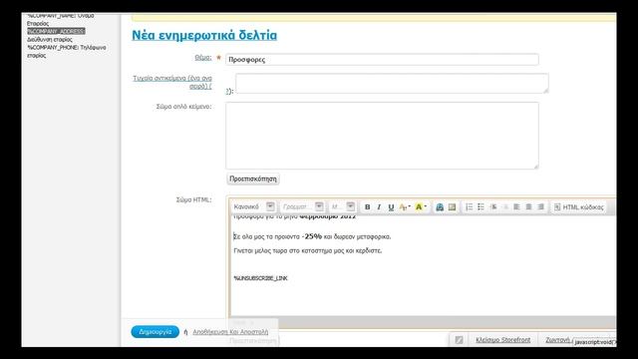
Task: Apply numbered list formatting
Action: (470, 207)
